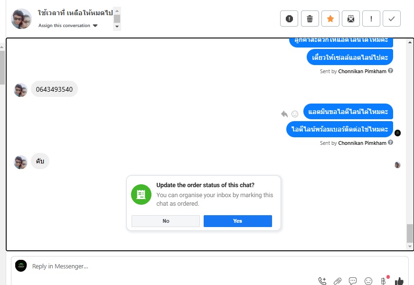
Task: Mark conversation as spam icon
Action: pyautogui.click(x=289, y=19)
